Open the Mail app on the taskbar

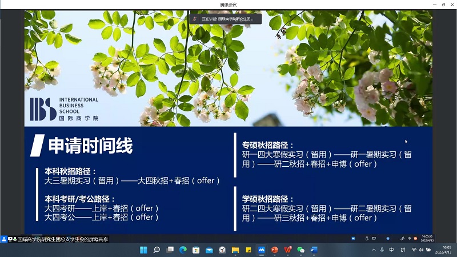pyautogui.click(x=209, y=250)
